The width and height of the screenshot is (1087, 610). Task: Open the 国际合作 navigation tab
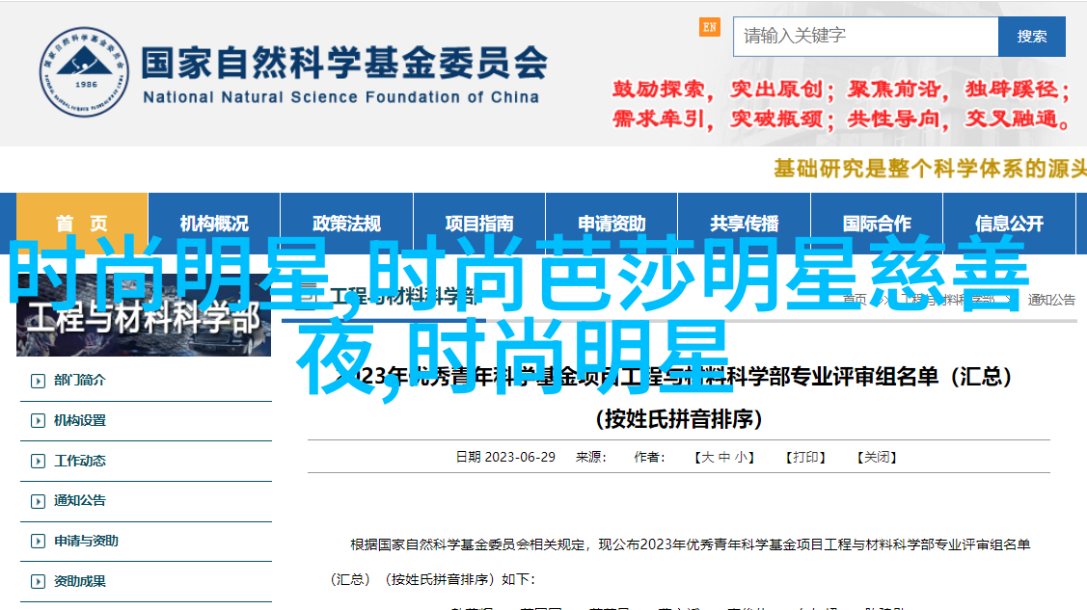tap(877, 223)
